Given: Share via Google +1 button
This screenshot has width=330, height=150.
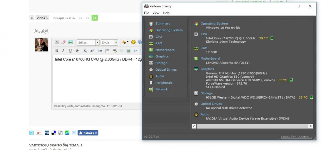Looking at the screenshot, I should 39,133.
